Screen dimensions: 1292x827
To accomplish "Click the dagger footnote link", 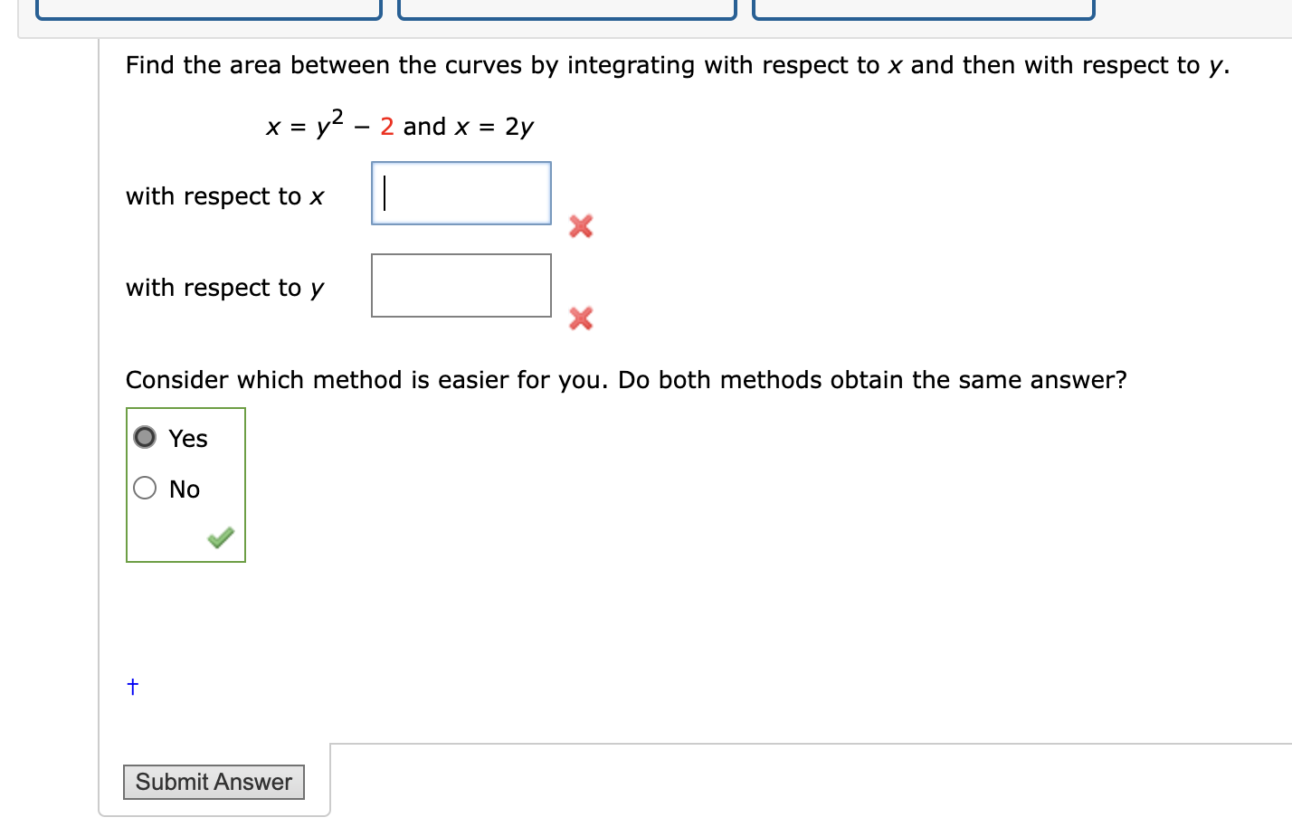I will (x=132, y=686).
